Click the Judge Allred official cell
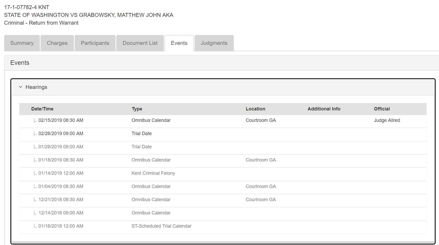The width and height of the screenshot is (439, 245). (x=387, y=120)
